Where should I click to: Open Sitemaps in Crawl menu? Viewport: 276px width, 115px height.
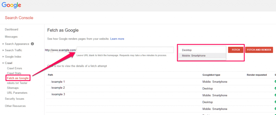(13, 88)
